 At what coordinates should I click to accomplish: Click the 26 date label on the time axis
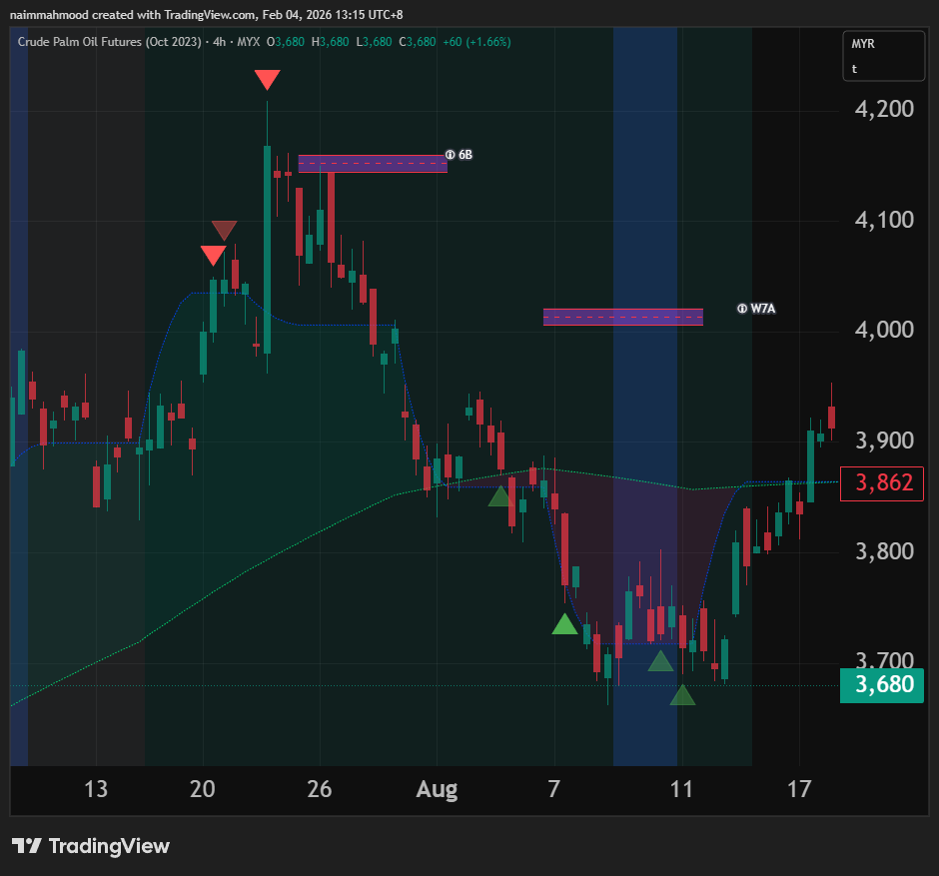(320, 790)
